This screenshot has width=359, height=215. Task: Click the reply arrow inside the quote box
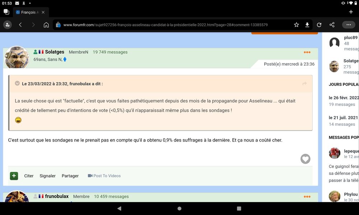pyautogui.click(x=304, y=83)
